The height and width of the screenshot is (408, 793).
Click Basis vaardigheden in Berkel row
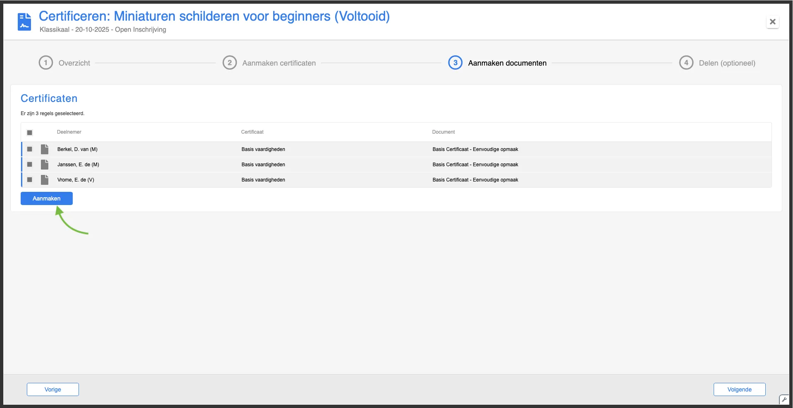[263, 149]
